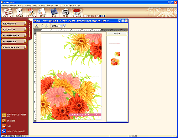The image size is (178, 138).
Task: Click the 絞り込み button in right panel
Action: coord(117,33)
